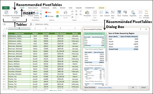Switch to REVIEW tab
The height and width of the screenshot is (94, 153).
(x=62, y=8)
